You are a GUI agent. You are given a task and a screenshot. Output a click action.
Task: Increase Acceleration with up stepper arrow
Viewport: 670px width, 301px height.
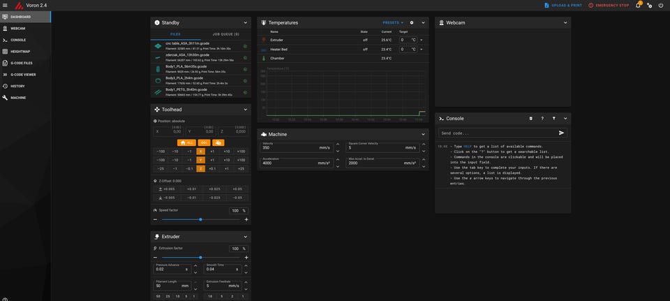338,159
